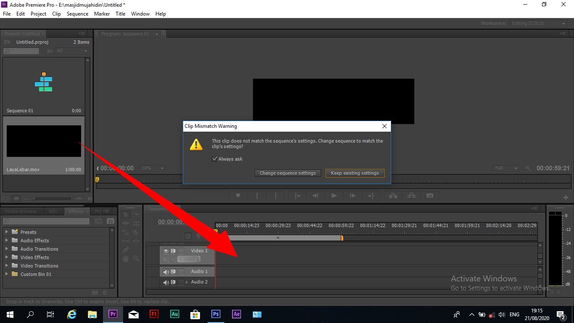Mute the Audio 1 track speaker icon
The image size is (574, 323).
tap(166, 271)
